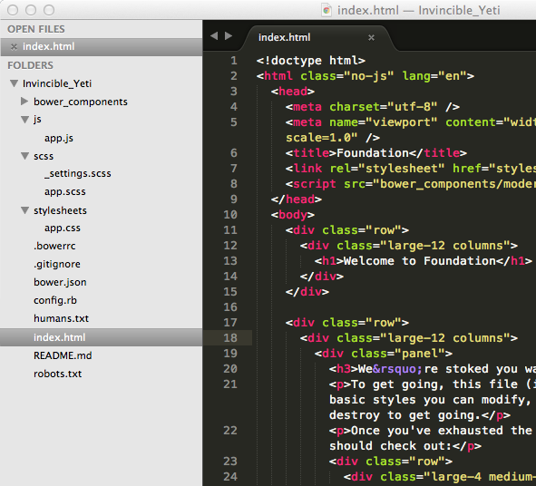Select index.html in folder tree
The width and height of the screenshot is (536, 486).
(102, 337)
